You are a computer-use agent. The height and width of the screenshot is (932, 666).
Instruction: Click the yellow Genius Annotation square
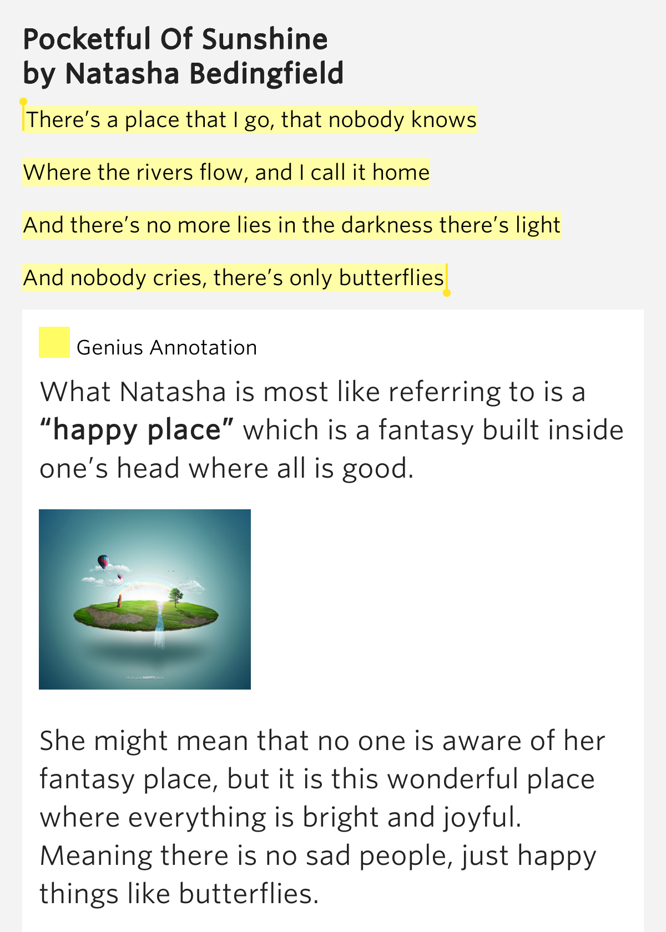(x=54, y=342)
